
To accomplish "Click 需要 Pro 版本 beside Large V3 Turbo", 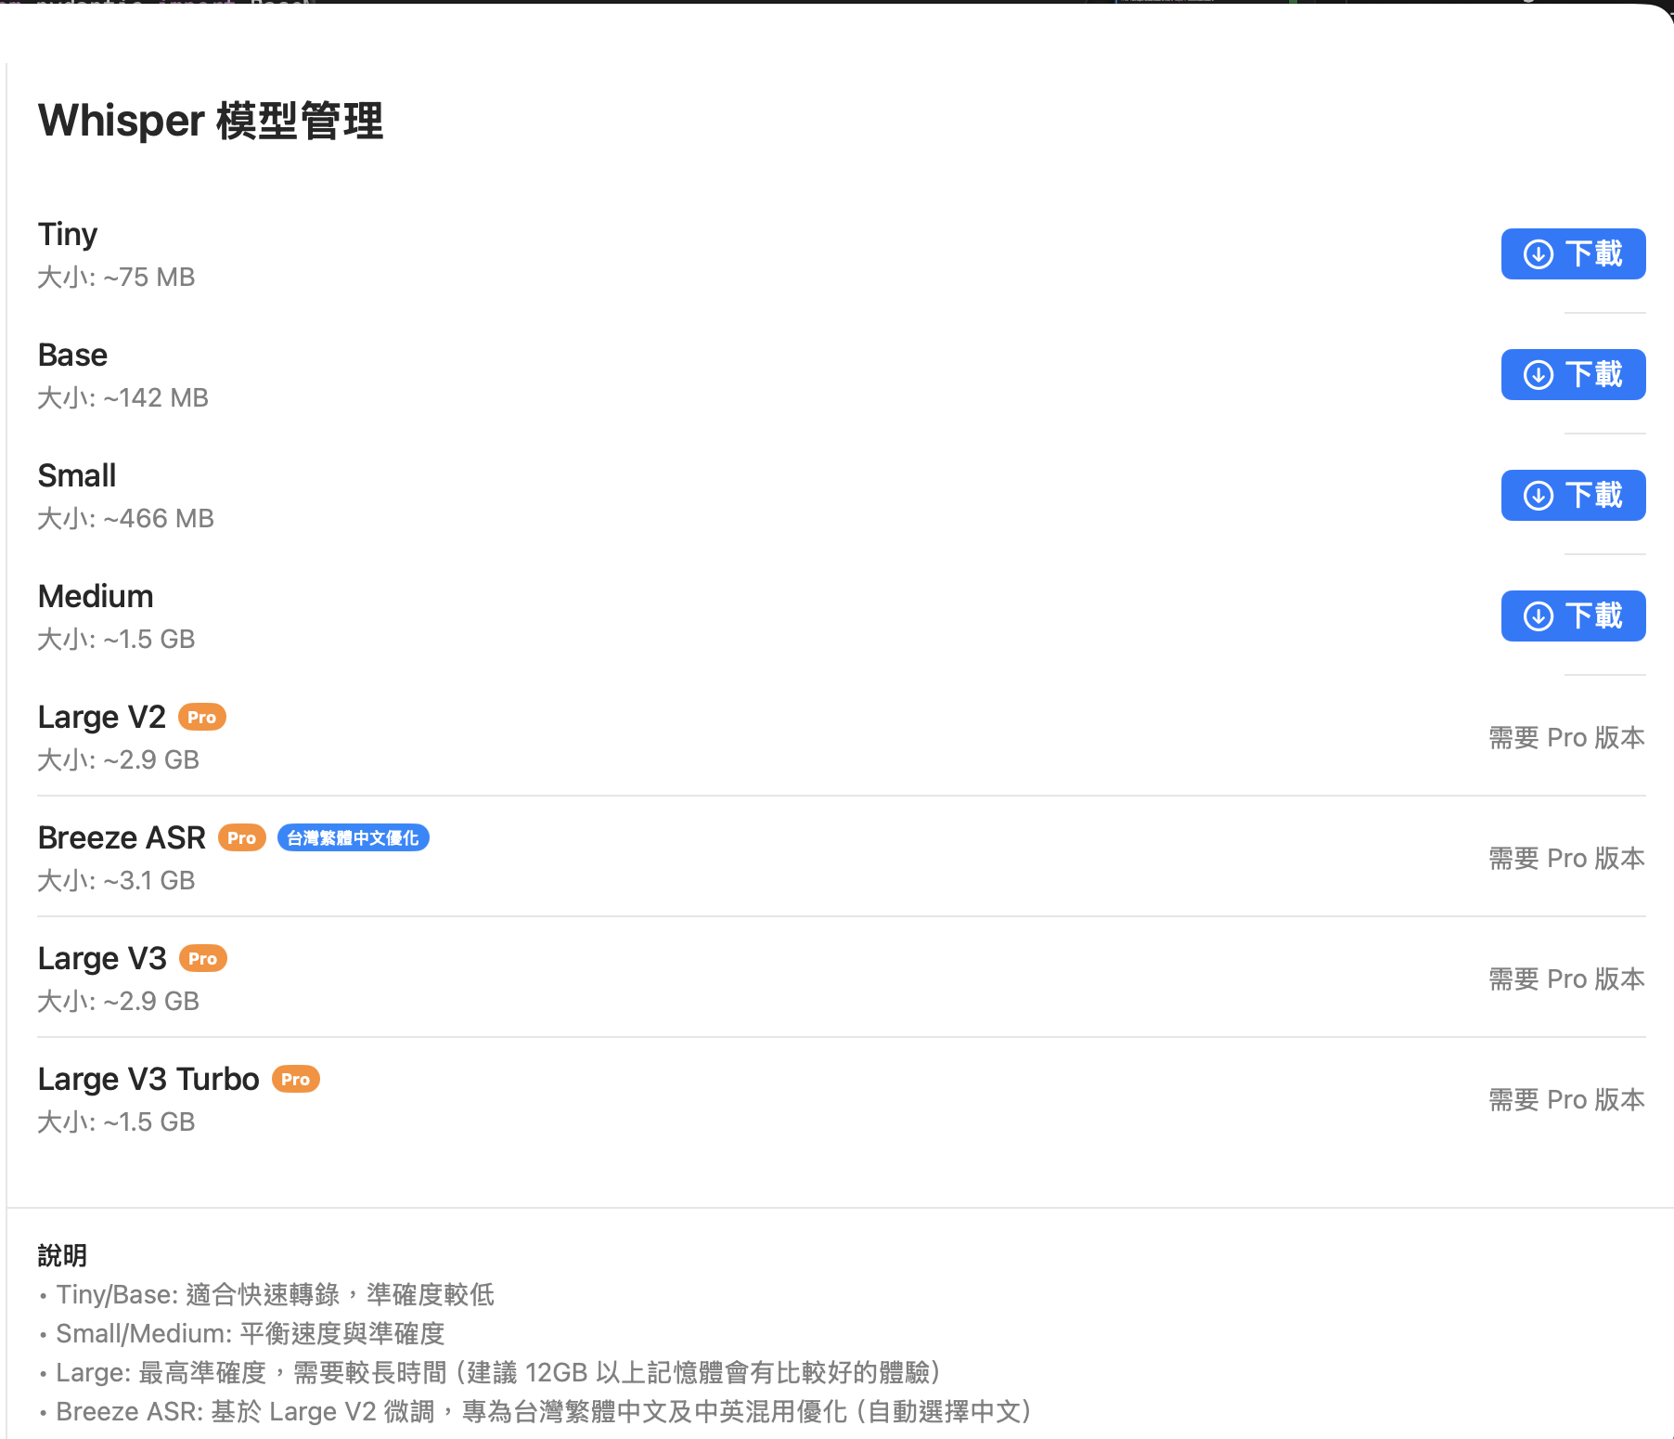I will pos(1566,1100).
